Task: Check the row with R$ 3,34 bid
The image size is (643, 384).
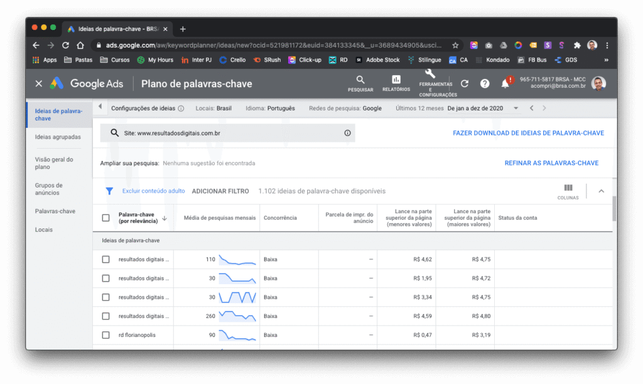Action: click(105, 297)
